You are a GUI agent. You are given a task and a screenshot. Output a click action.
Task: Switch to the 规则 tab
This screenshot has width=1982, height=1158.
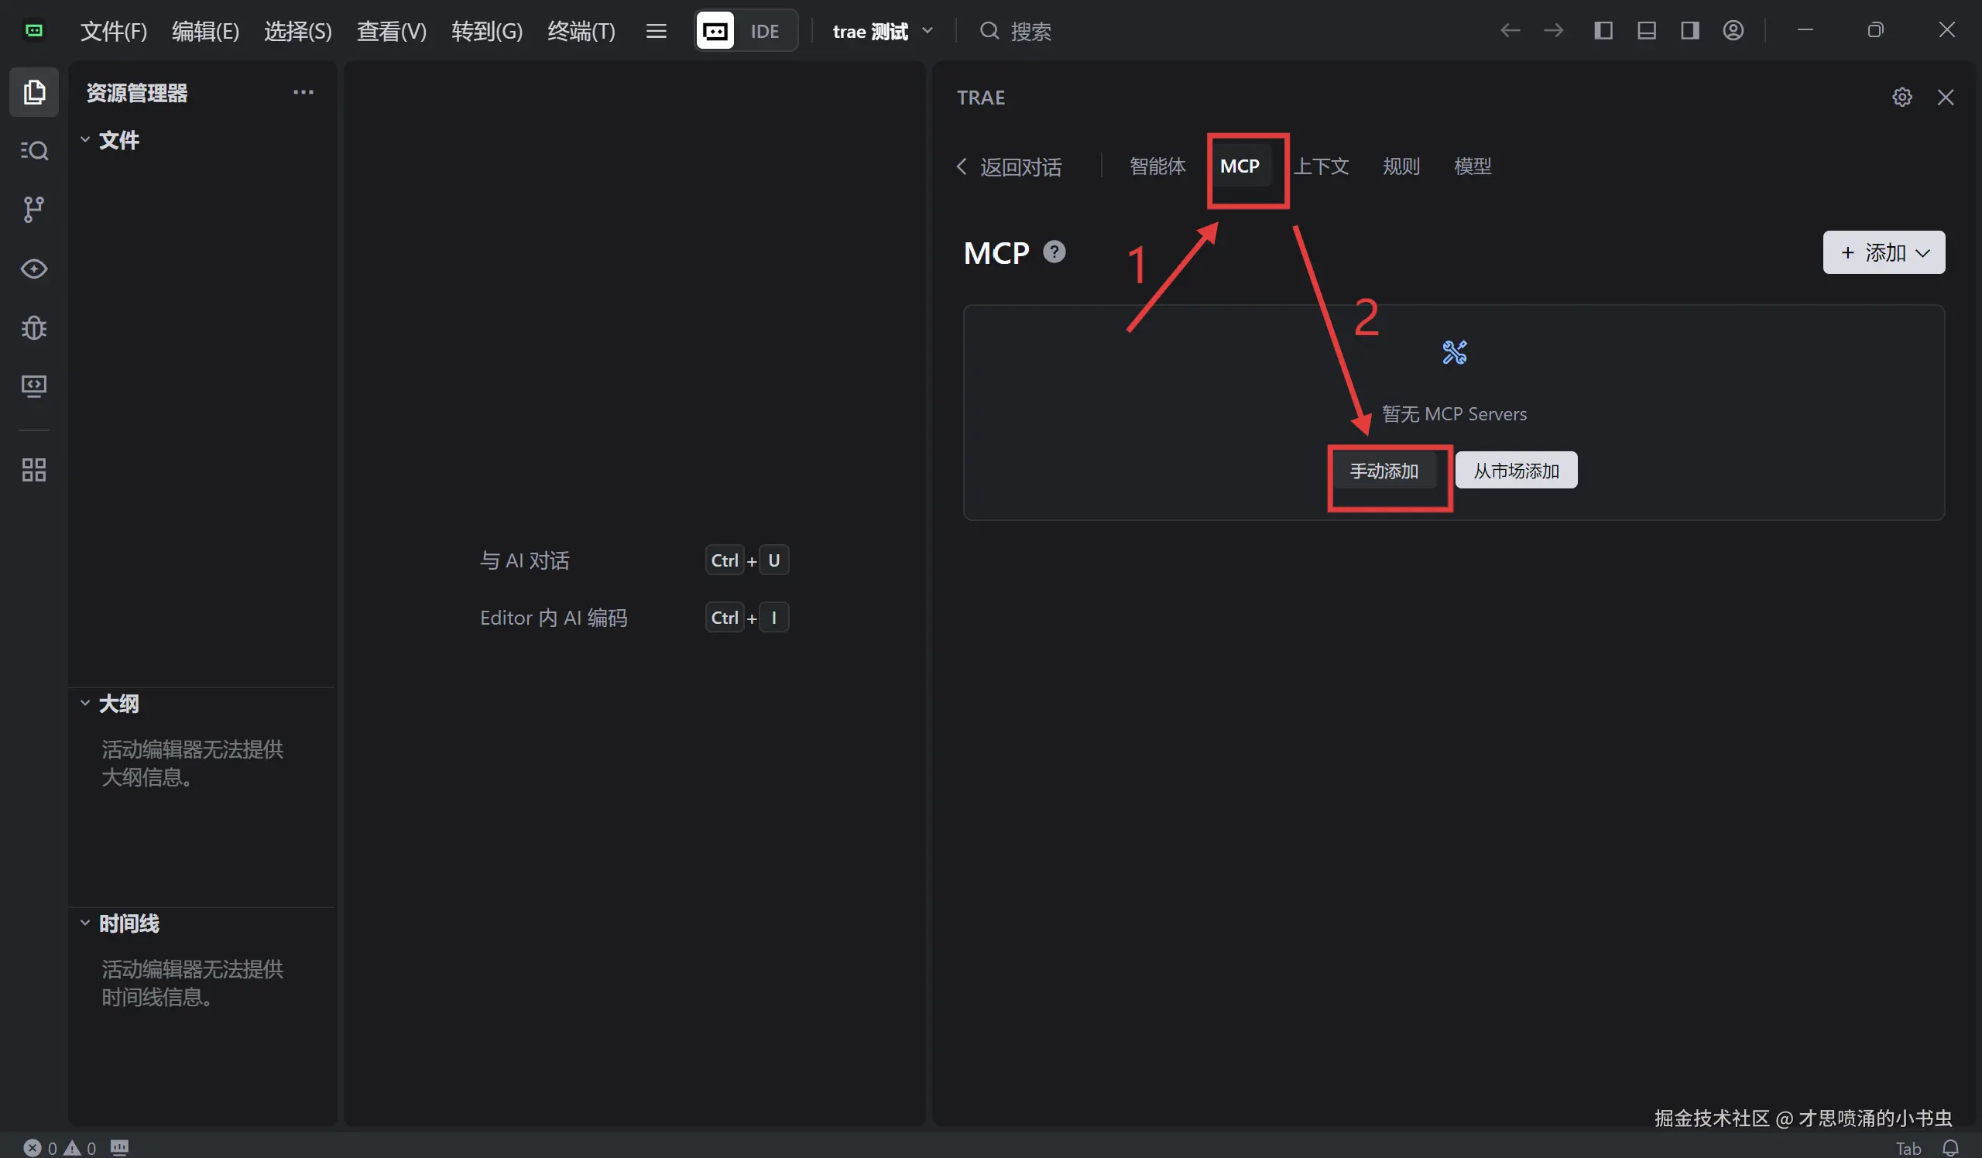pos(1401,166)
